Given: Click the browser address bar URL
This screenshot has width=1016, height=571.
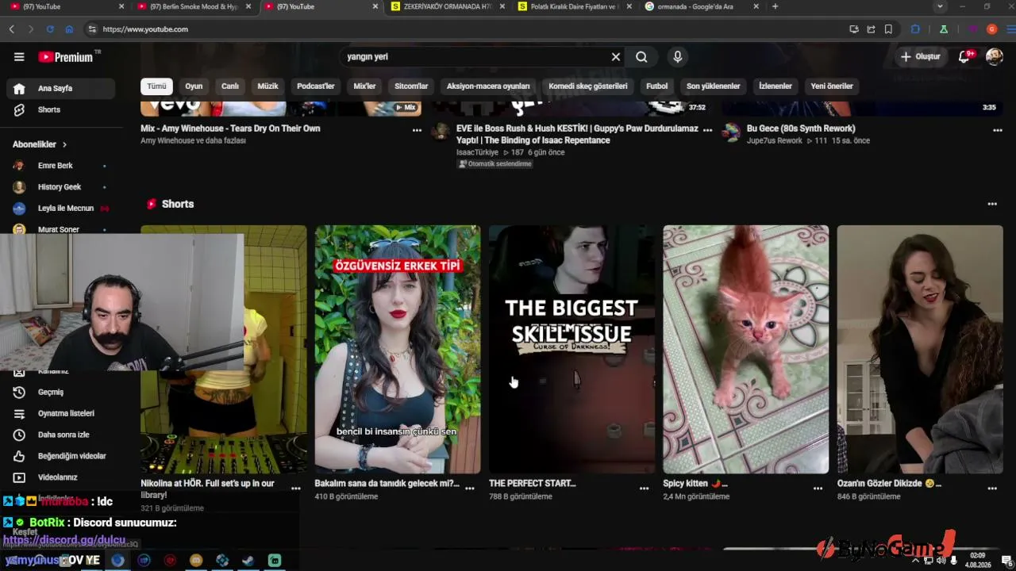Looking at the screenshot, I should [145, 29].
